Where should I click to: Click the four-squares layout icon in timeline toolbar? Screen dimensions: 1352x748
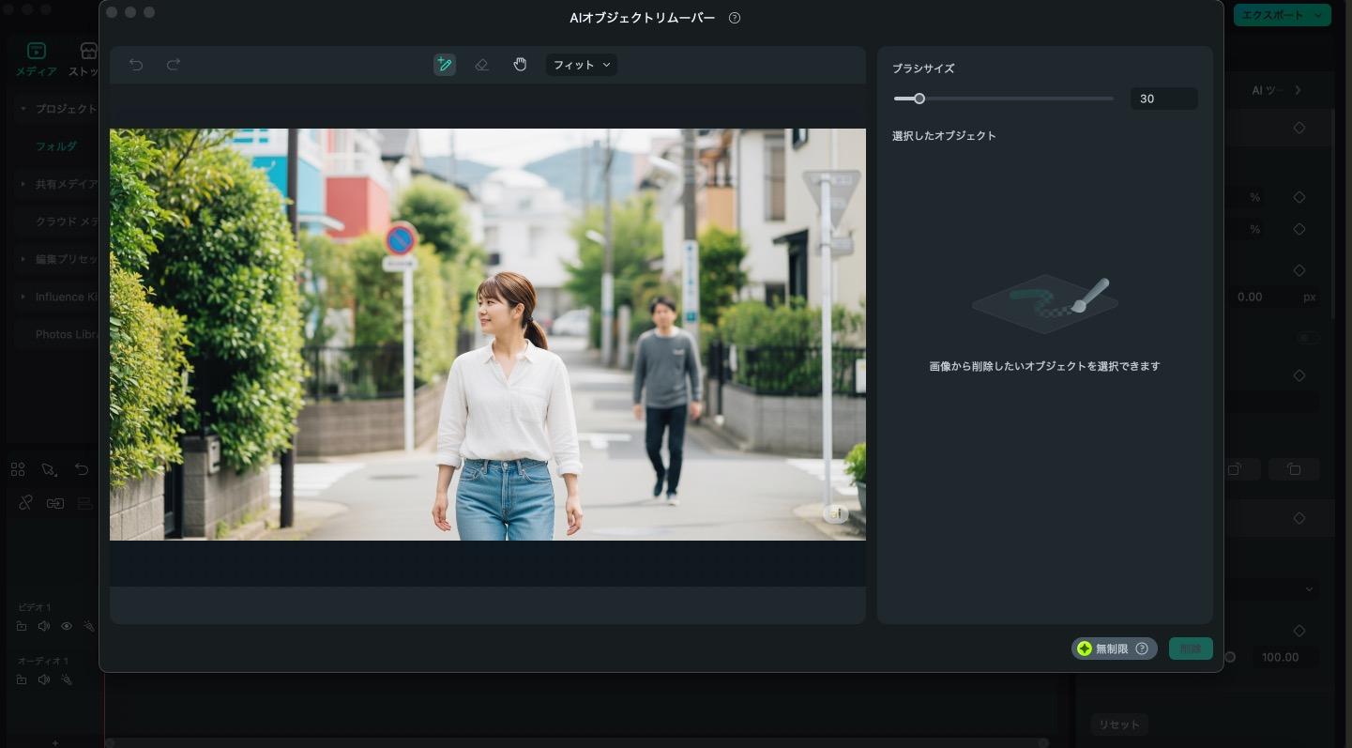[x=18, y=469]
